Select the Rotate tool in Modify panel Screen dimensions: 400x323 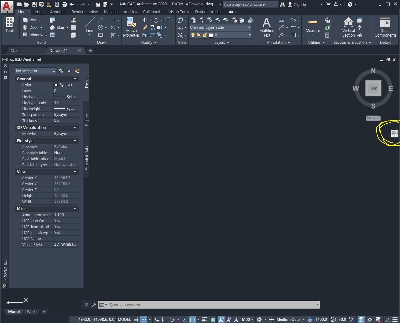(156, 20)
